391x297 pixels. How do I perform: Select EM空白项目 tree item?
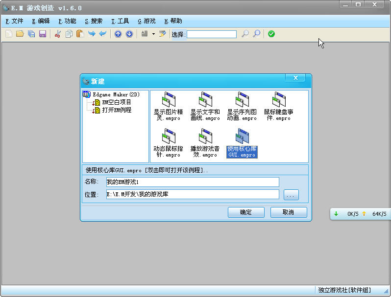(117, 102)
